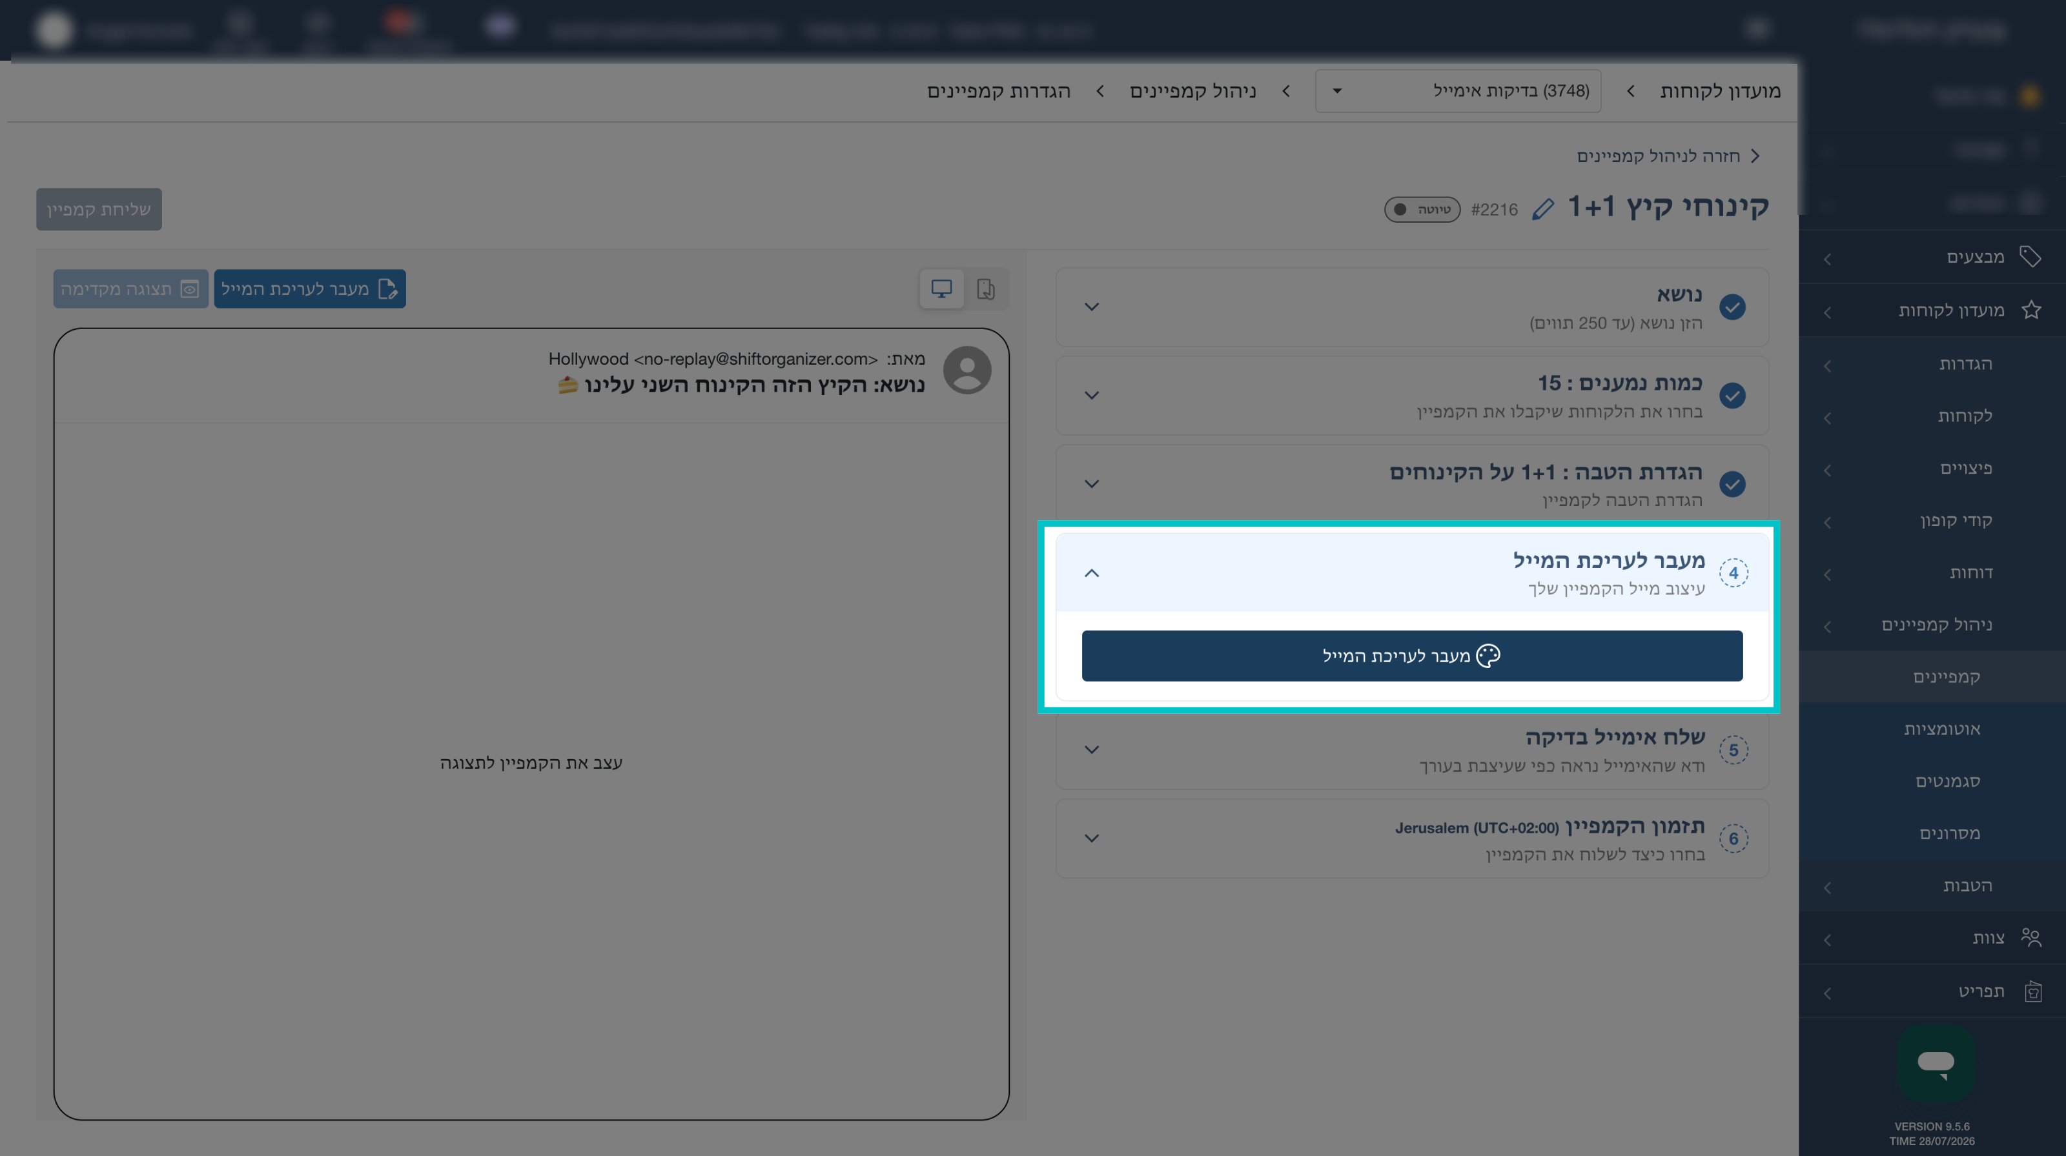Viewport: 2066px width, 1156px height.
Task: Expand the נושא step
Action: (1092, 307)
